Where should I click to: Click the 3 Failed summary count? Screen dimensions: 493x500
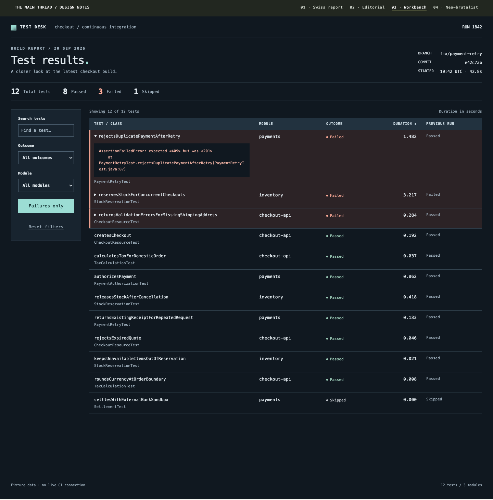(x=110, y=91)
